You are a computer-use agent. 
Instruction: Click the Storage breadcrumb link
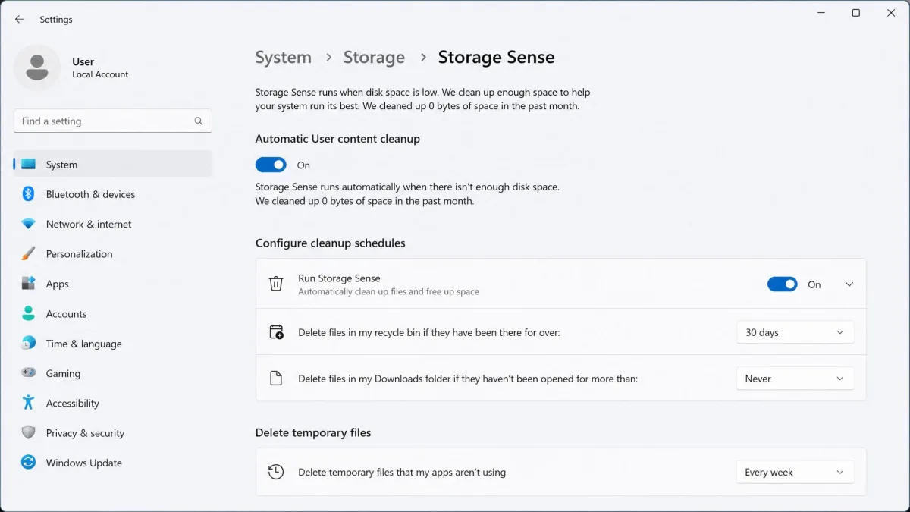pyautogui.click(x=374, y=58)
